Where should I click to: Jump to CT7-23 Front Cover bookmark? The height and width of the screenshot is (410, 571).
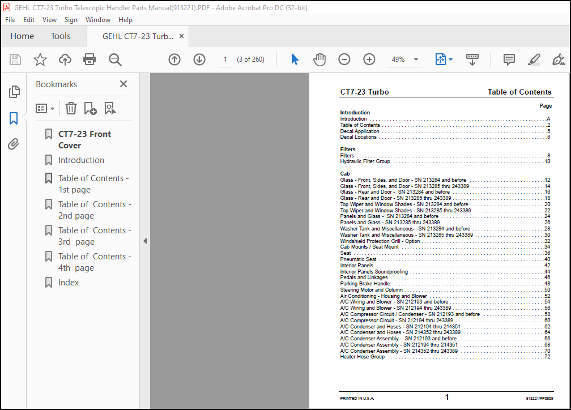(84, 140)
